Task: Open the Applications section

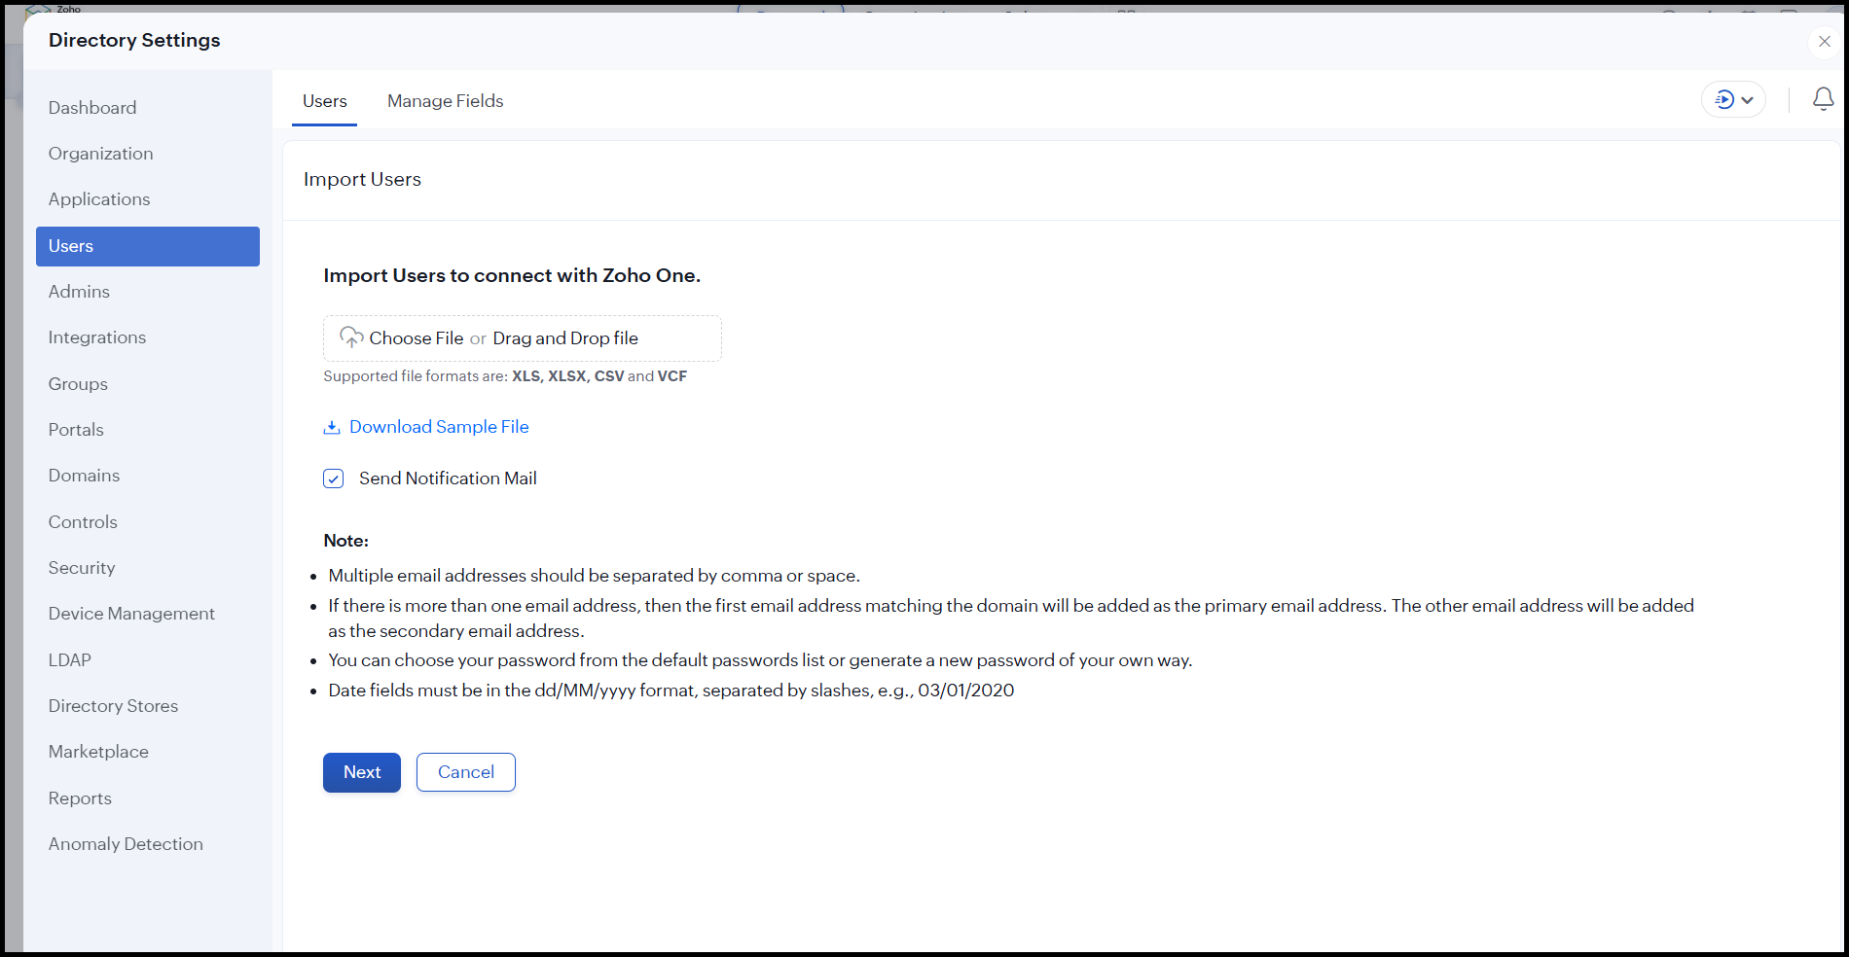Action: click(99, 199)
